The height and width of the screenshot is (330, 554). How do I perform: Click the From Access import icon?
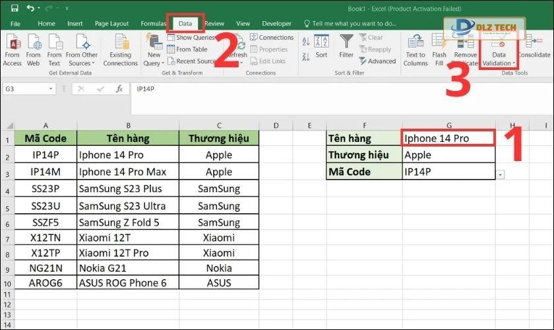[x=12, y=46]
